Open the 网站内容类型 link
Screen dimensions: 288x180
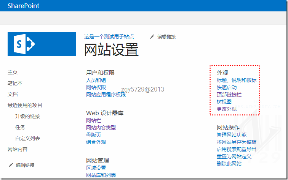[x=101, y=128]
